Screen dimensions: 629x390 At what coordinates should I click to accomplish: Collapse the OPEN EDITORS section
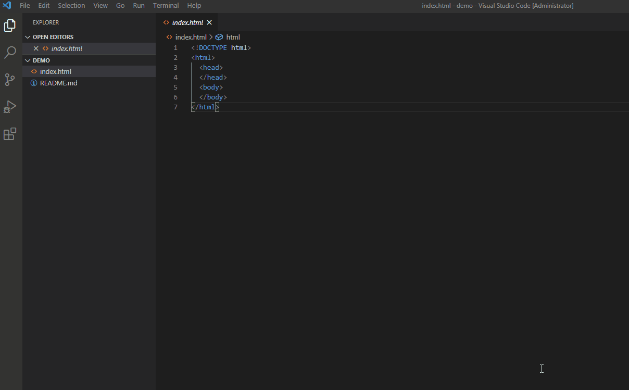(28, 36)
